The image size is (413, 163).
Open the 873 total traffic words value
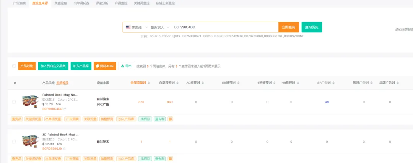[141, 102]
